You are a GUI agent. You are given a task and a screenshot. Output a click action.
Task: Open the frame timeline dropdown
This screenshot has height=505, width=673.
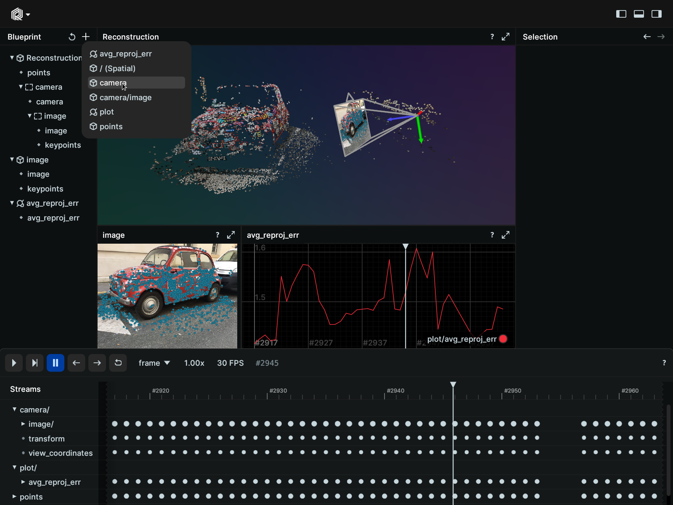pyautogui.click(x=154, y=363)
